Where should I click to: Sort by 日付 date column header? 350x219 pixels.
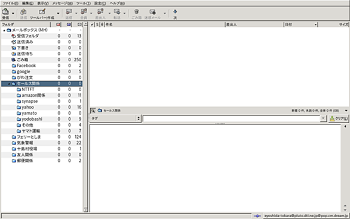click(x=301, y=24)
